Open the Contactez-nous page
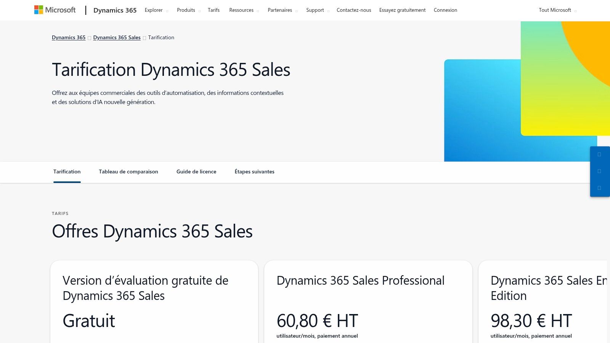The width and height of the screenshot is (610, 343). point(353,10)
